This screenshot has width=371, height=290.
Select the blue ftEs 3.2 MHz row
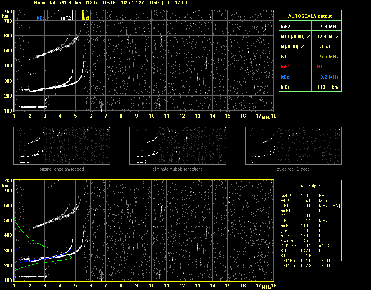310,77
